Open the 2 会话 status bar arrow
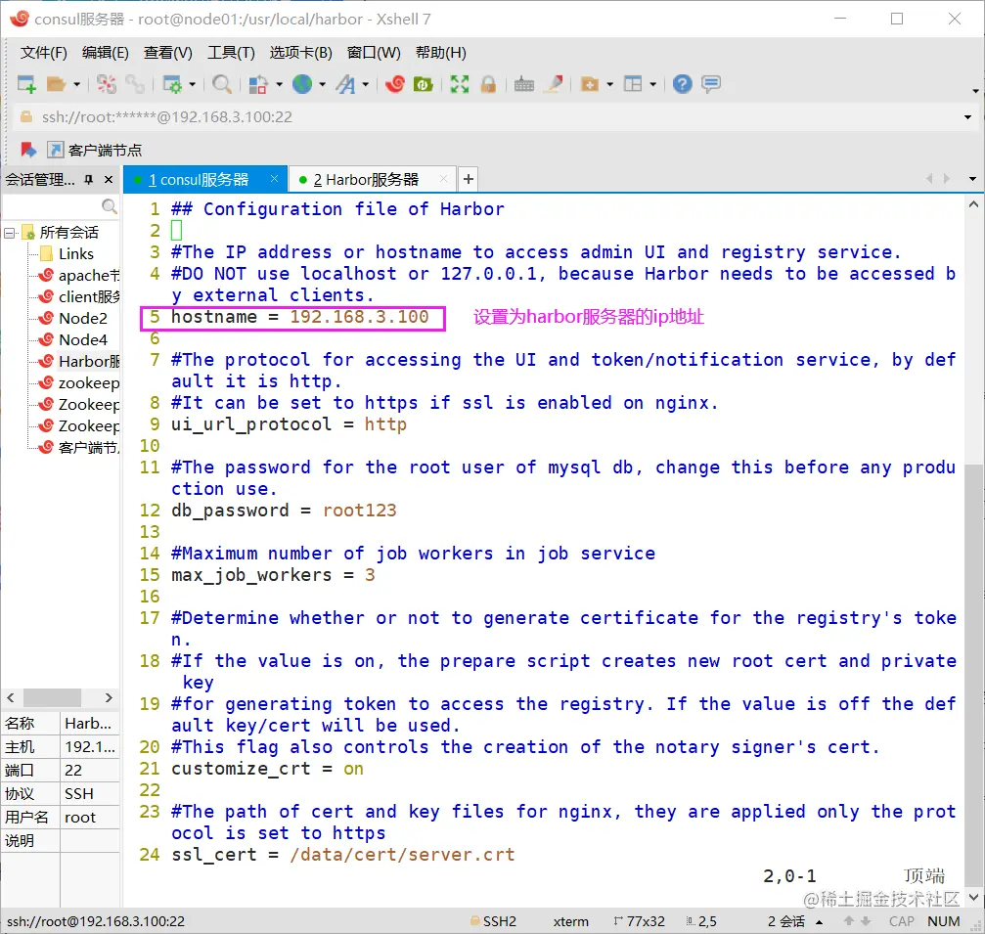The image size is (985, 934). (819, 922)
